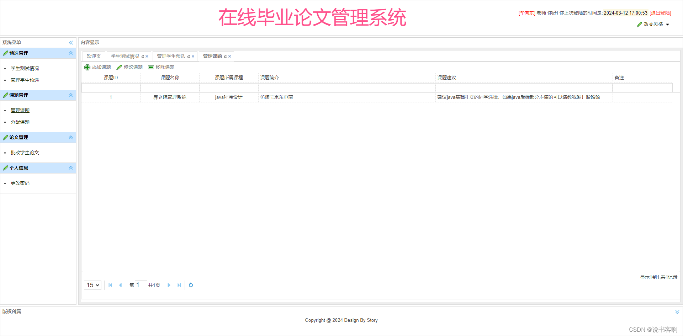Focus the 课题建议 filter input

(524, 87)
